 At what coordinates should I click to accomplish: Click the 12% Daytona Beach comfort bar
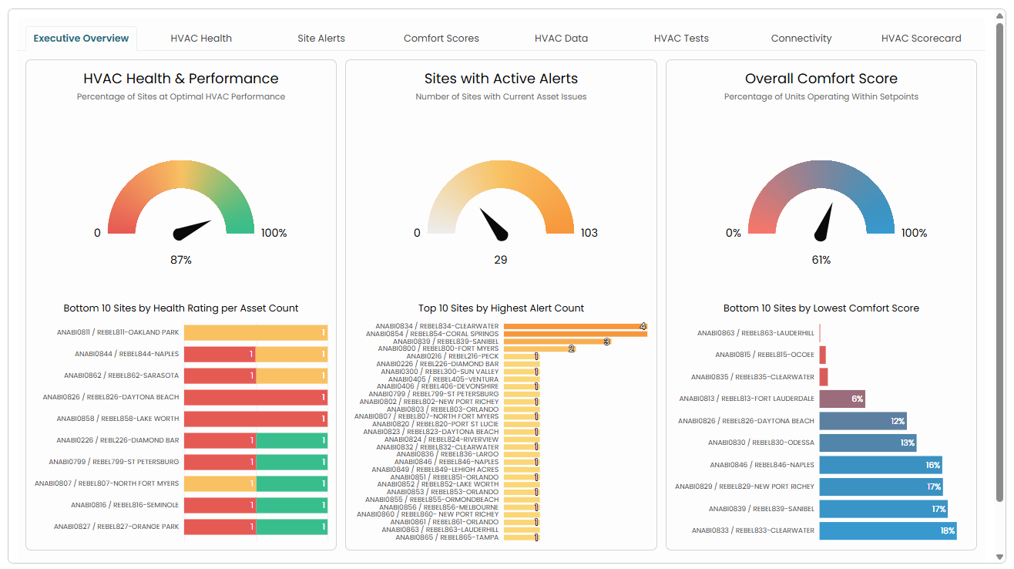(x=863, y=421)
